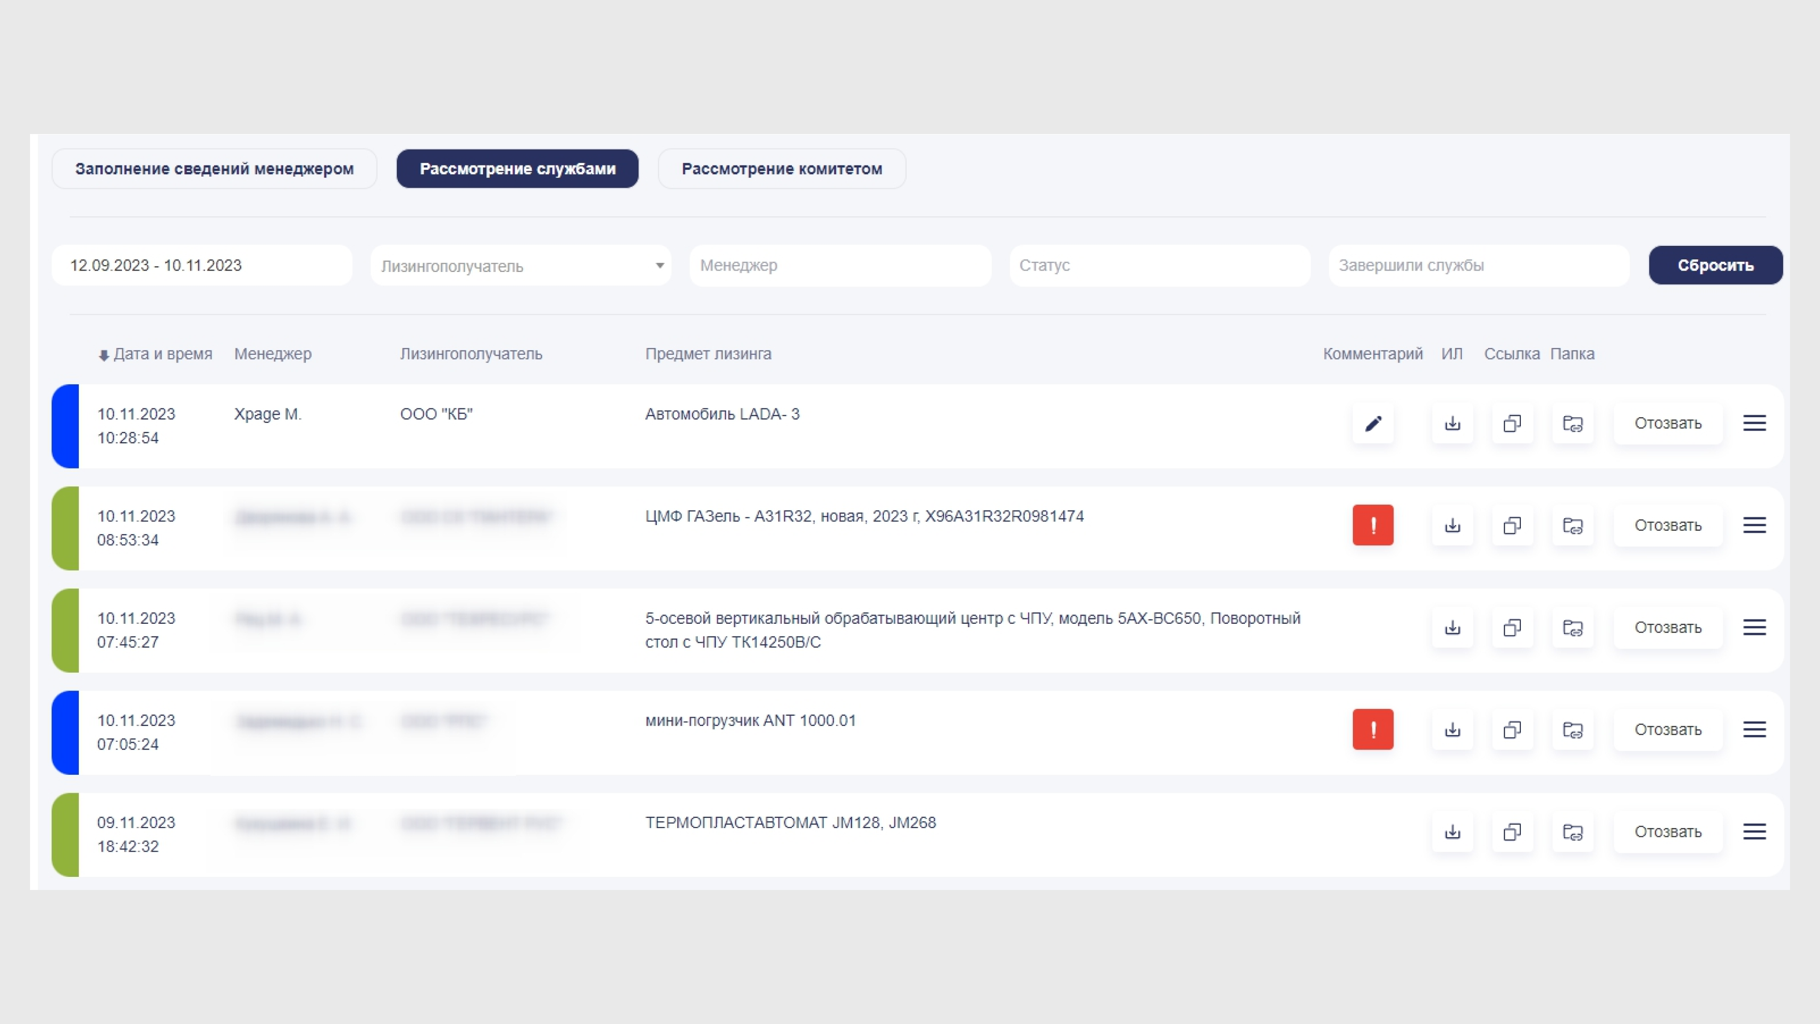Open the Статус filter field
Viewport: 1820px width, 1024px height.
1159,266
